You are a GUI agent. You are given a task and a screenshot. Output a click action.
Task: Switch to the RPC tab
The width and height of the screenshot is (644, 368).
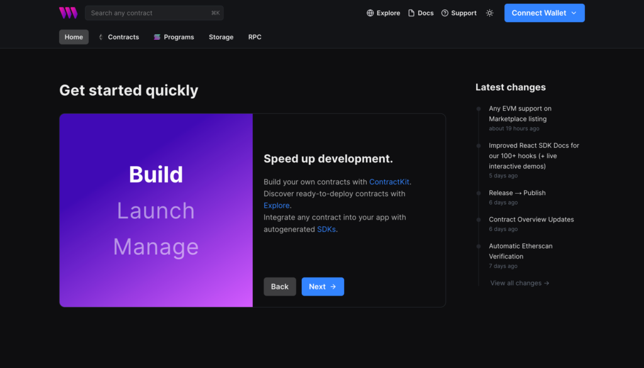coord(255,37)
